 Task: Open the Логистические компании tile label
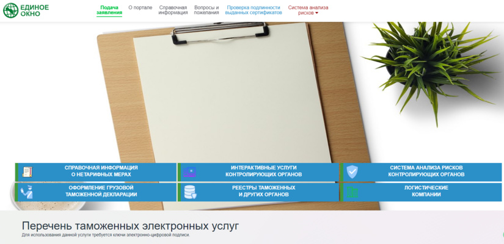point(426,192)
